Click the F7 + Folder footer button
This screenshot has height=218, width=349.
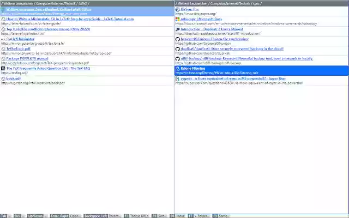(199, 216)
